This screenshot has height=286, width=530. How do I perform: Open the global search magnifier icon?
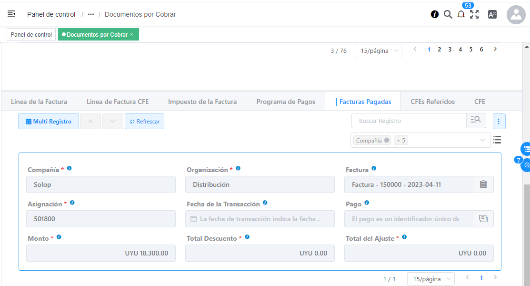(x=448, y=14)
